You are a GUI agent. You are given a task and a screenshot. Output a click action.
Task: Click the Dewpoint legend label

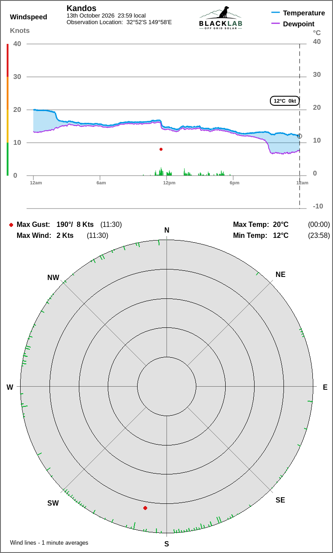tap(299, 24)
